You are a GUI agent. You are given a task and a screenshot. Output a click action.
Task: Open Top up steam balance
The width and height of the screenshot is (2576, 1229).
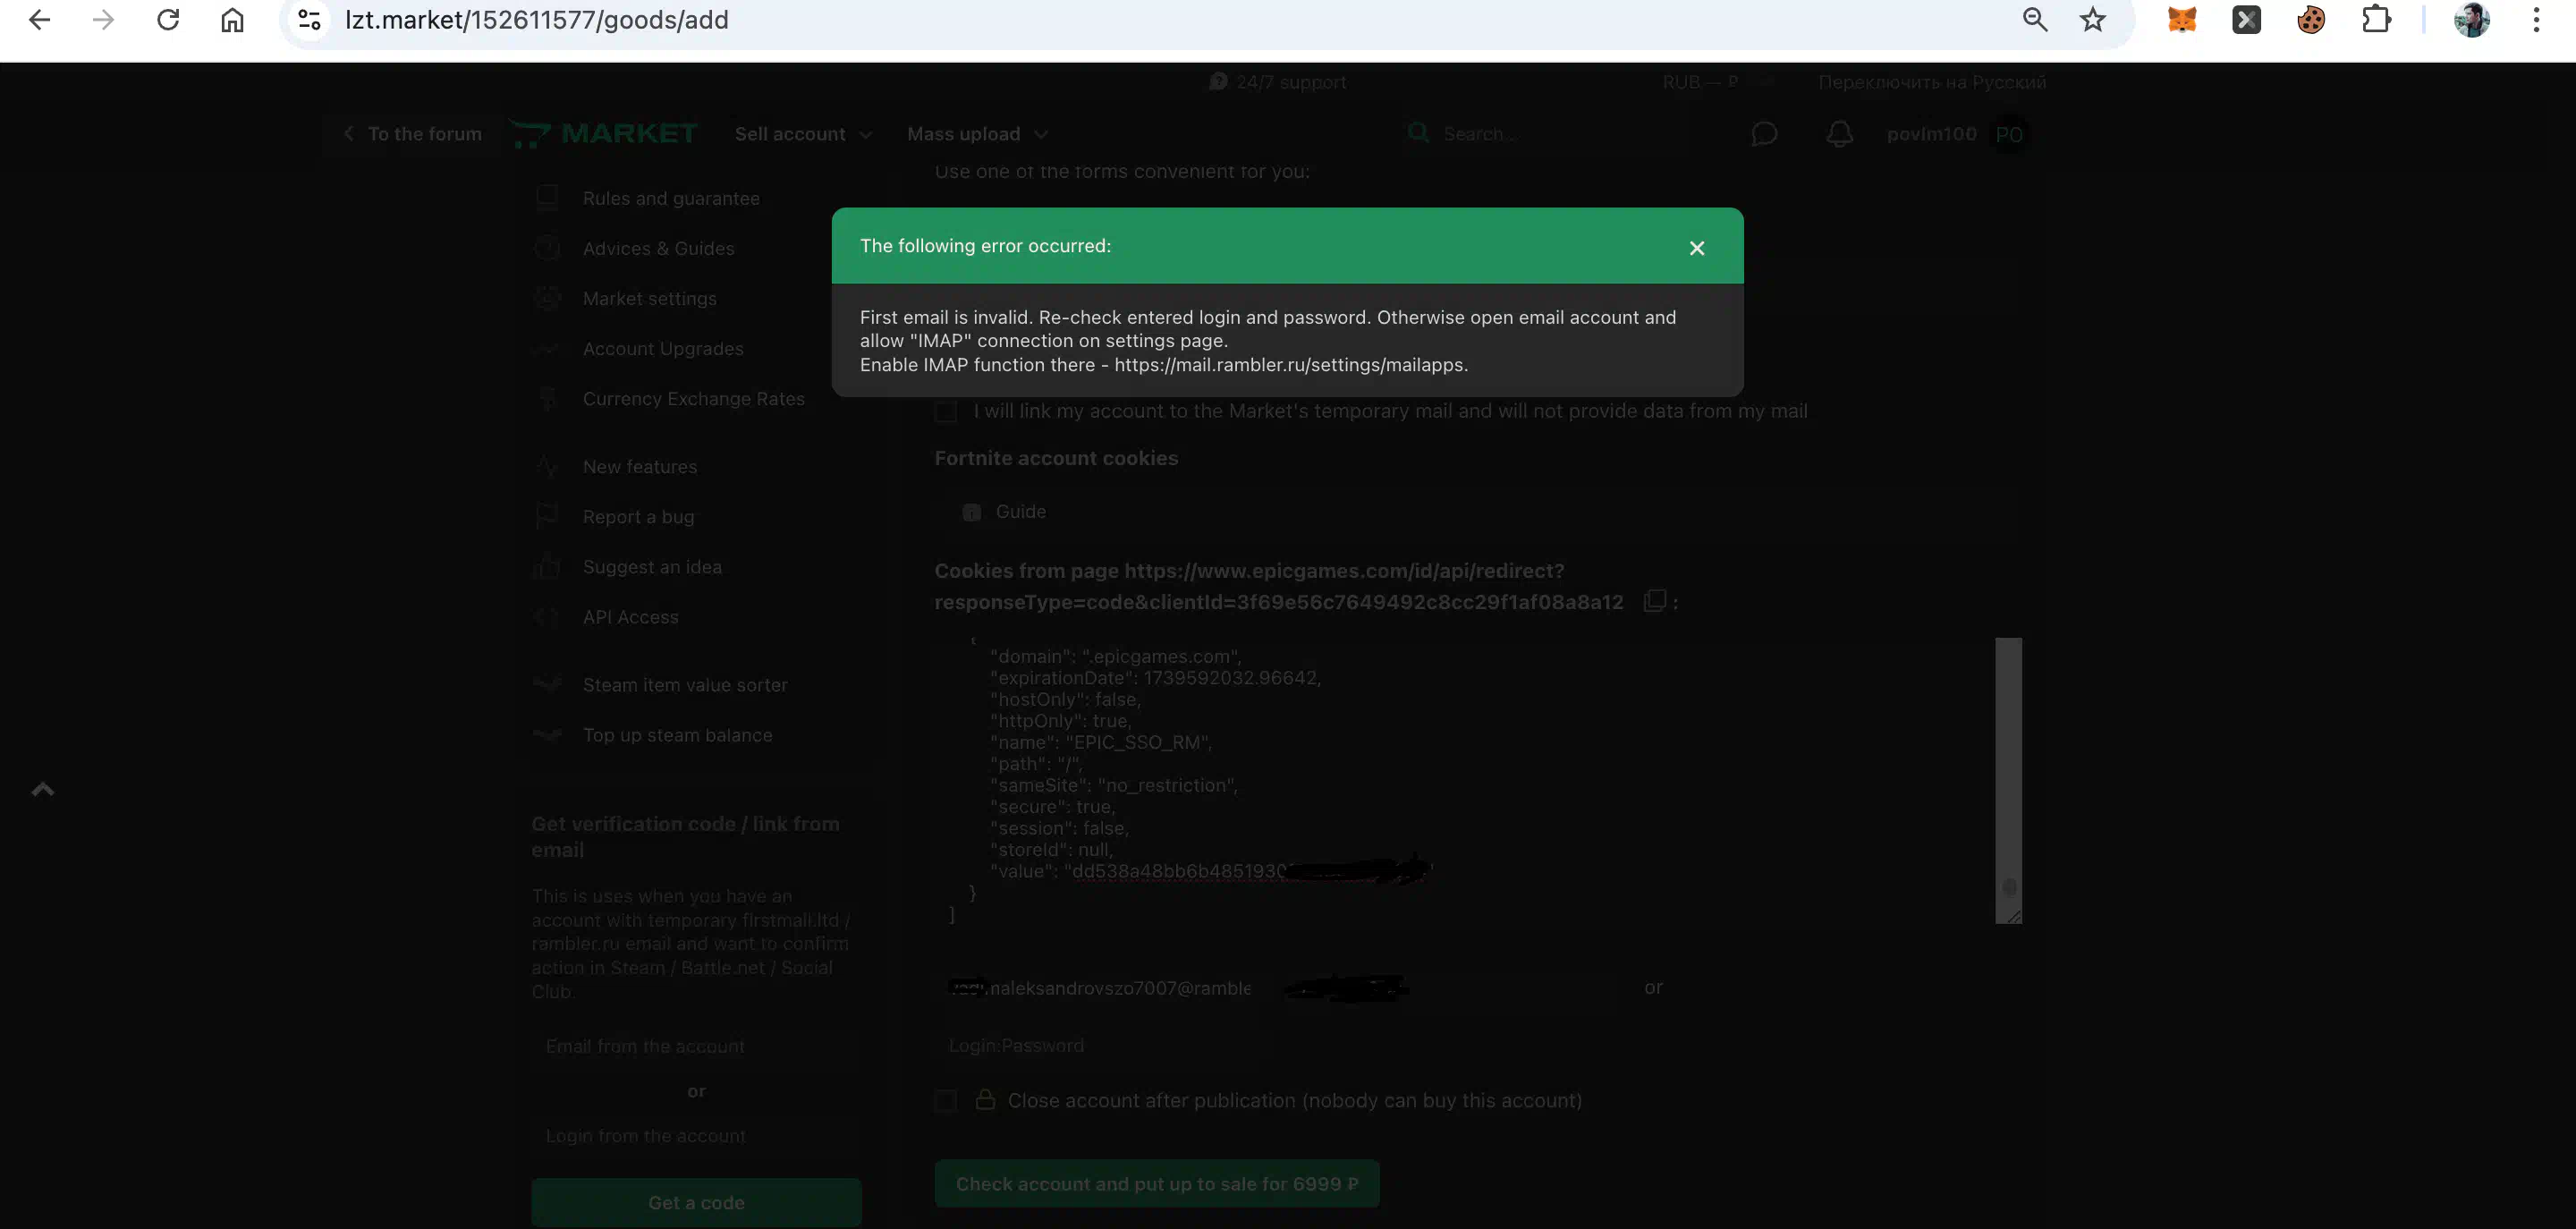(677, 735)
